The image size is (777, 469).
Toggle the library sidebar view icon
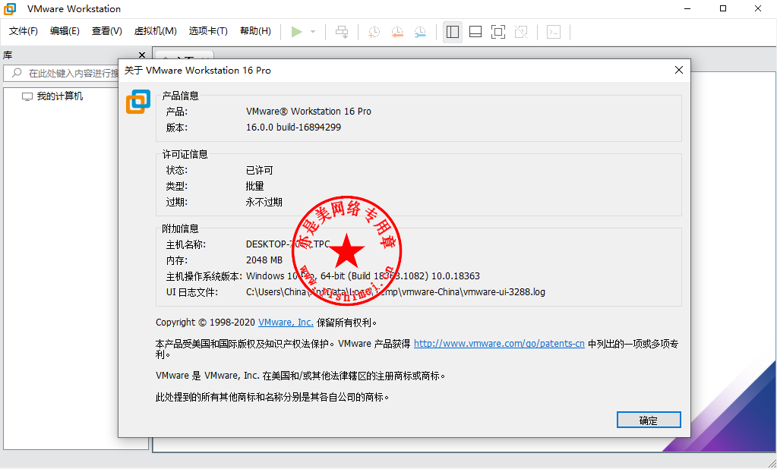click(453, 32)
